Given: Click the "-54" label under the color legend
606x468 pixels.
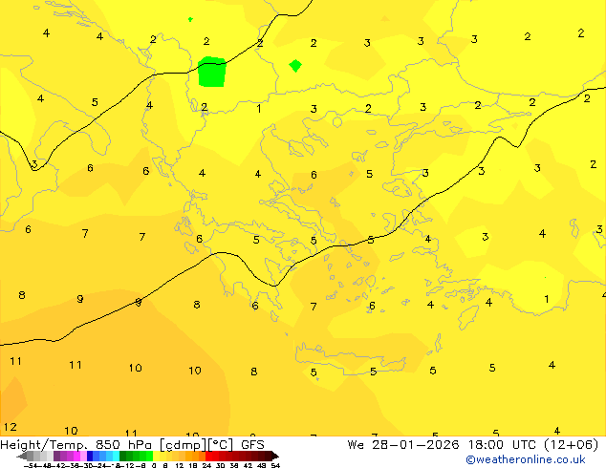Looking at the screenshot, I should pos(32,466).
